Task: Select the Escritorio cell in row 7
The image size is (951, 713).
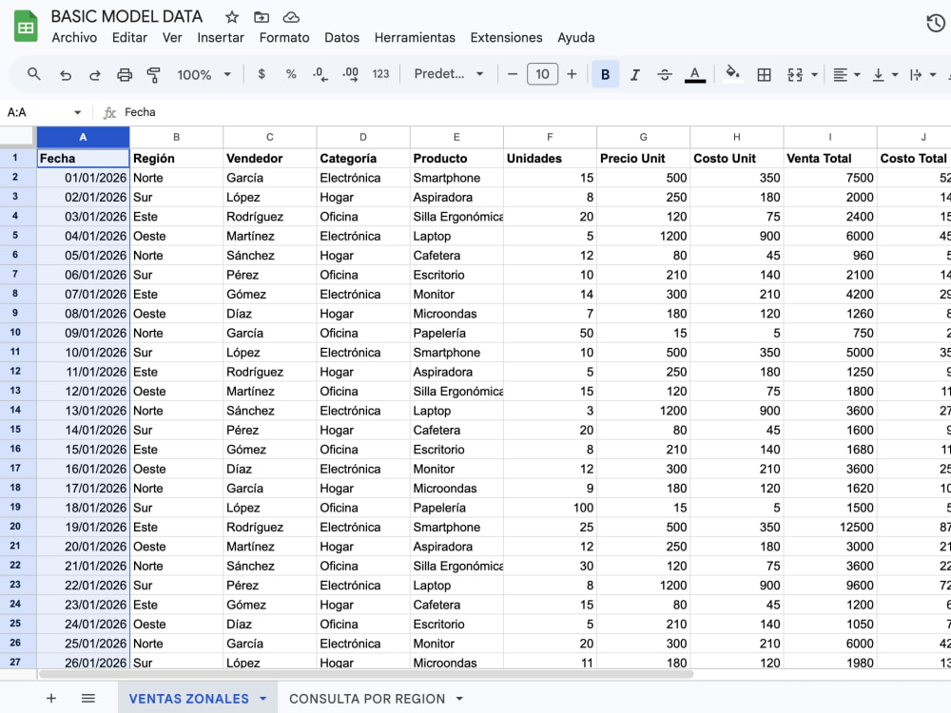Action: coord(456,275)
